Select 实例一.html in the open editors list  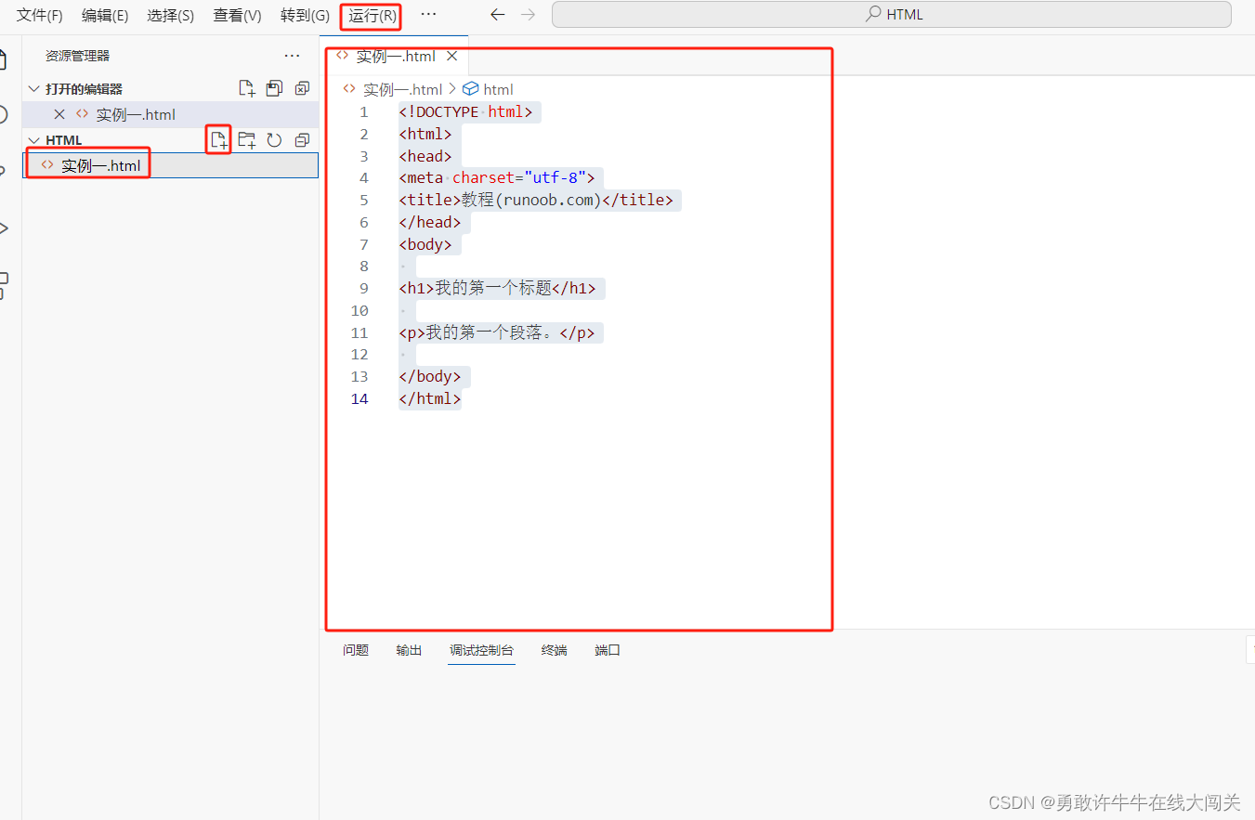point(136,115)
